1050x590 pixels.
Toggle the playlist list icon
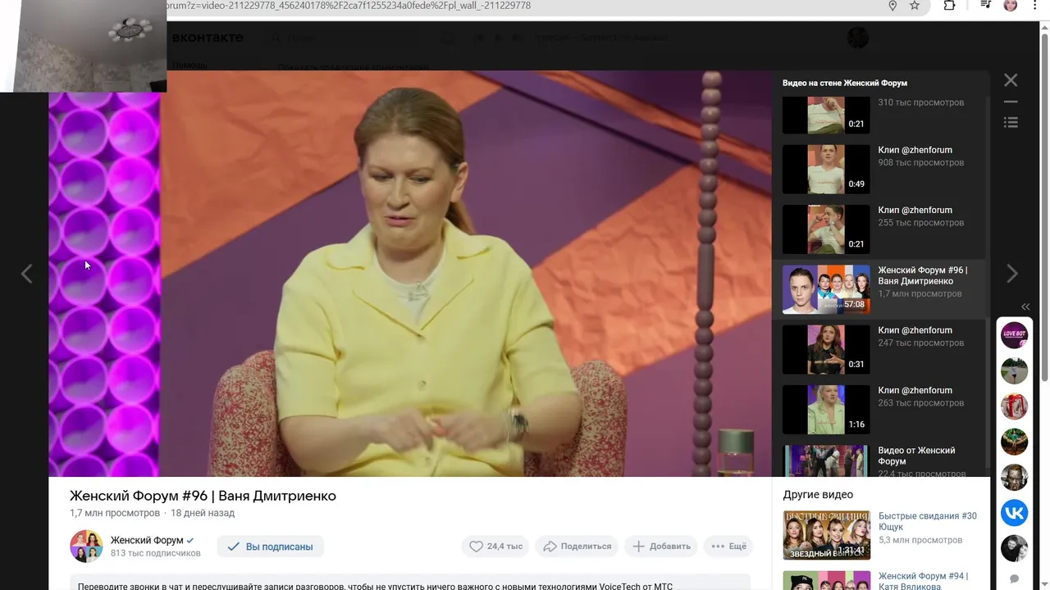tap(1011, 122)
